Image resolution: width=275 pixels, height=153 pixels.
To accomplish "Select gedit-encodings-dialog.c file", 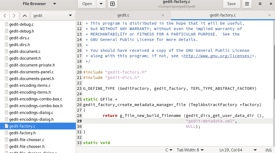I will point(31,113).
